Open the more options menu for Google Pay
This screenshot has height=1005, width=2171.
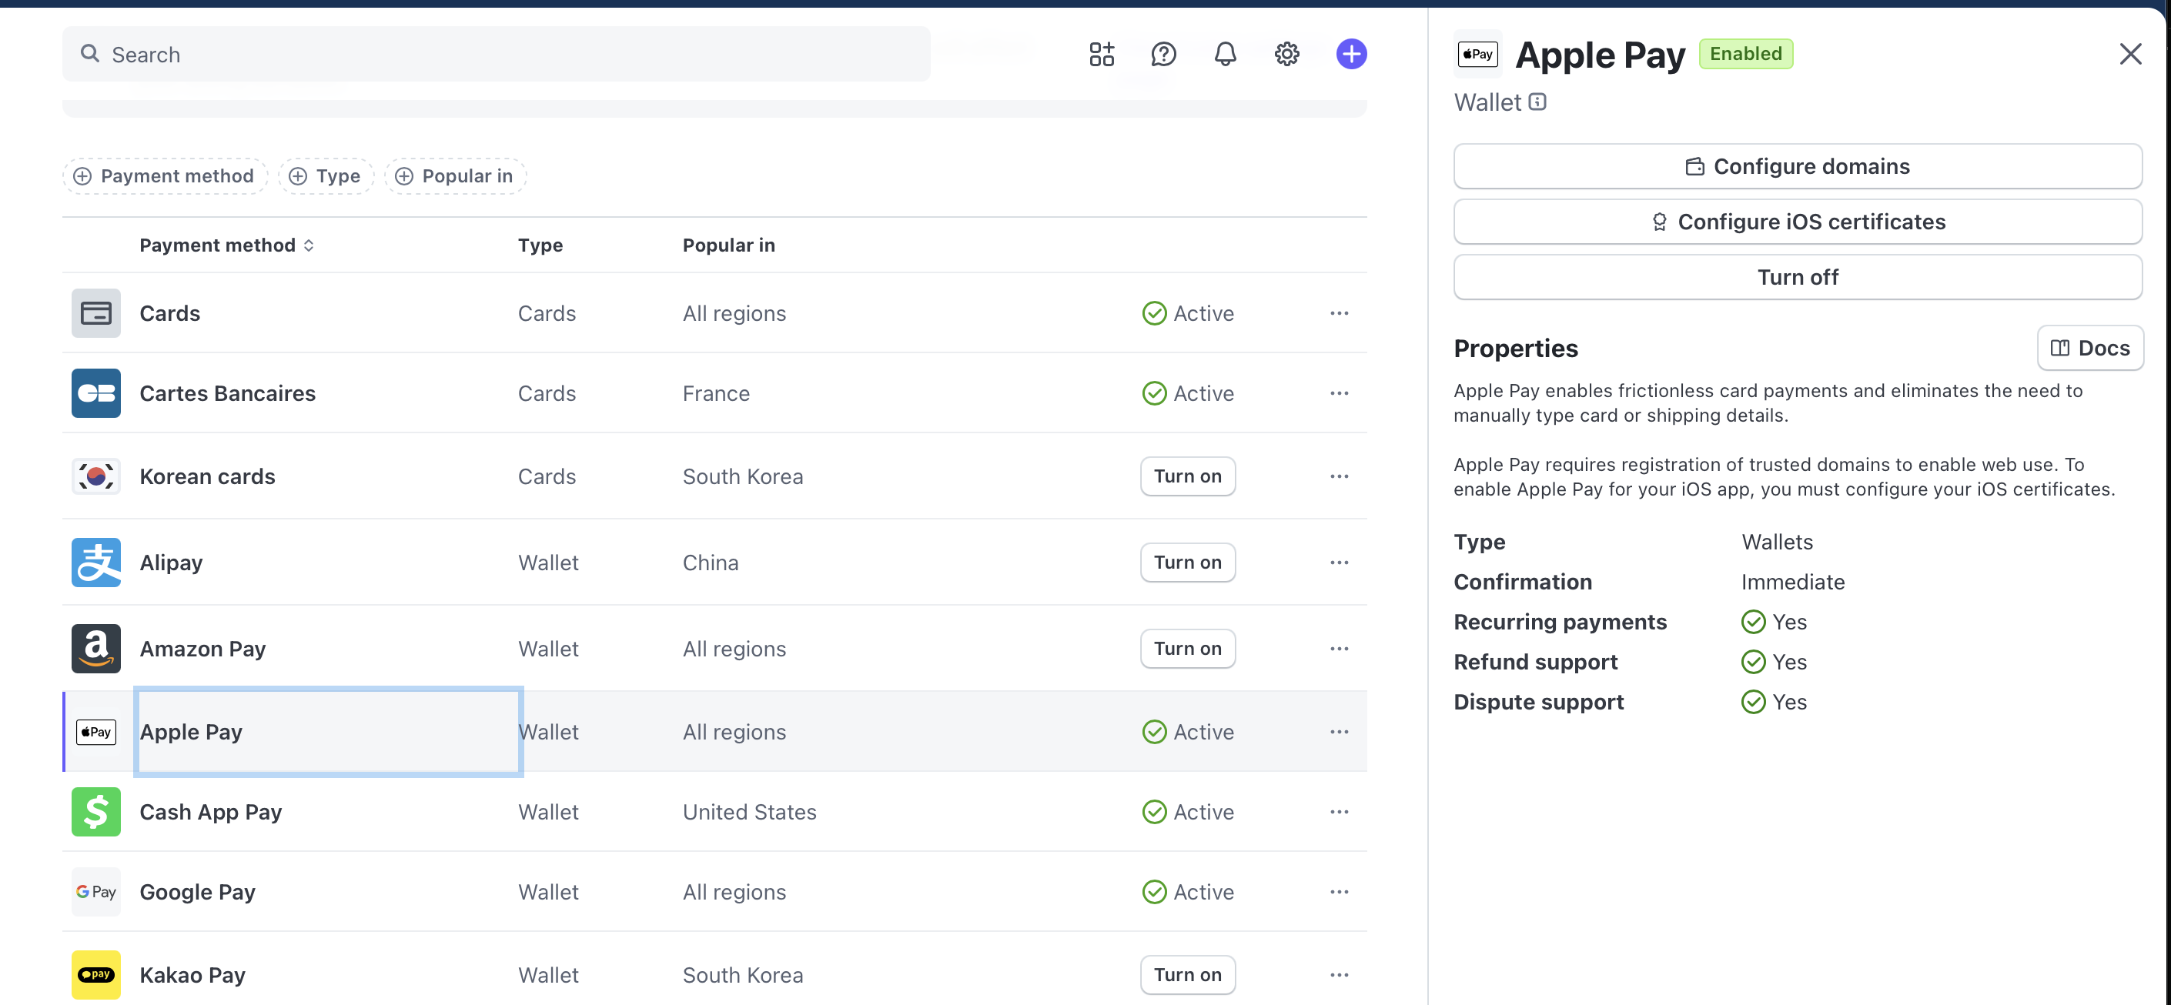click(1338, 891)
